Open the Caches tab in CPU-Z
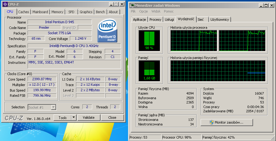276x141 pixels. pos(23,12)
